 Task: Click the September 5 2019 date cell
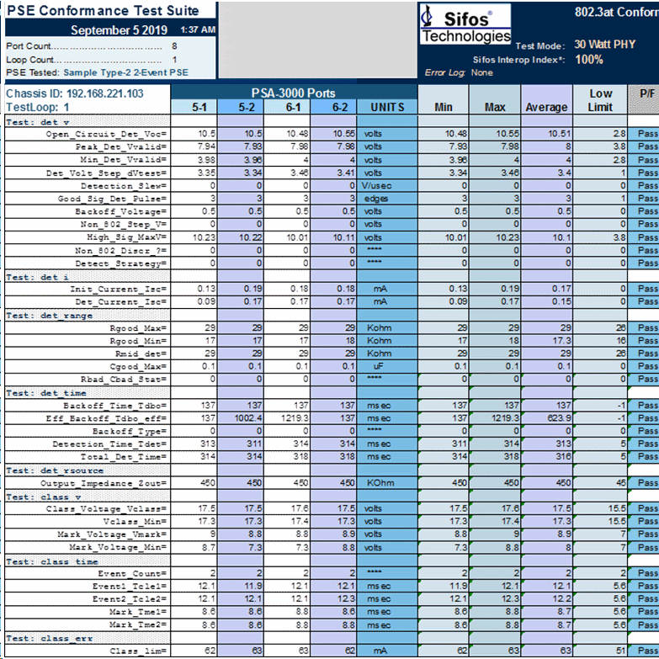[117, 30]
